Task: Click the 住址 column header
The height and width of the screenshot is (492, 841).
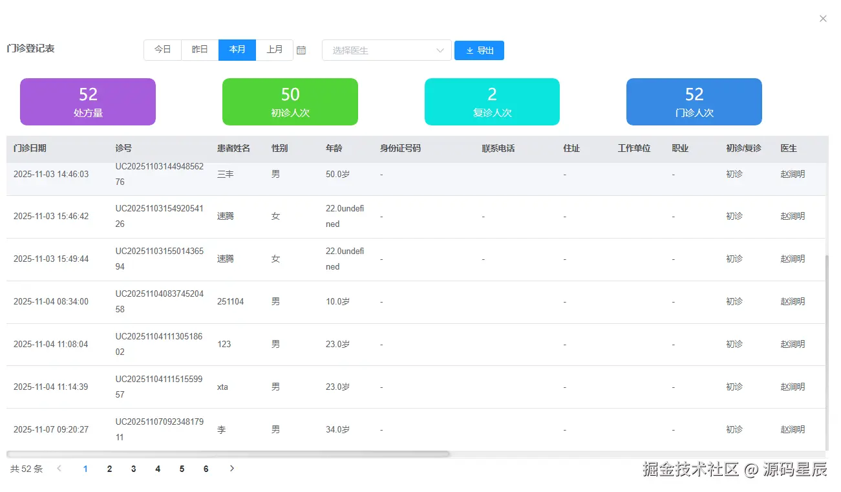Action: click(x=571, y=148)
